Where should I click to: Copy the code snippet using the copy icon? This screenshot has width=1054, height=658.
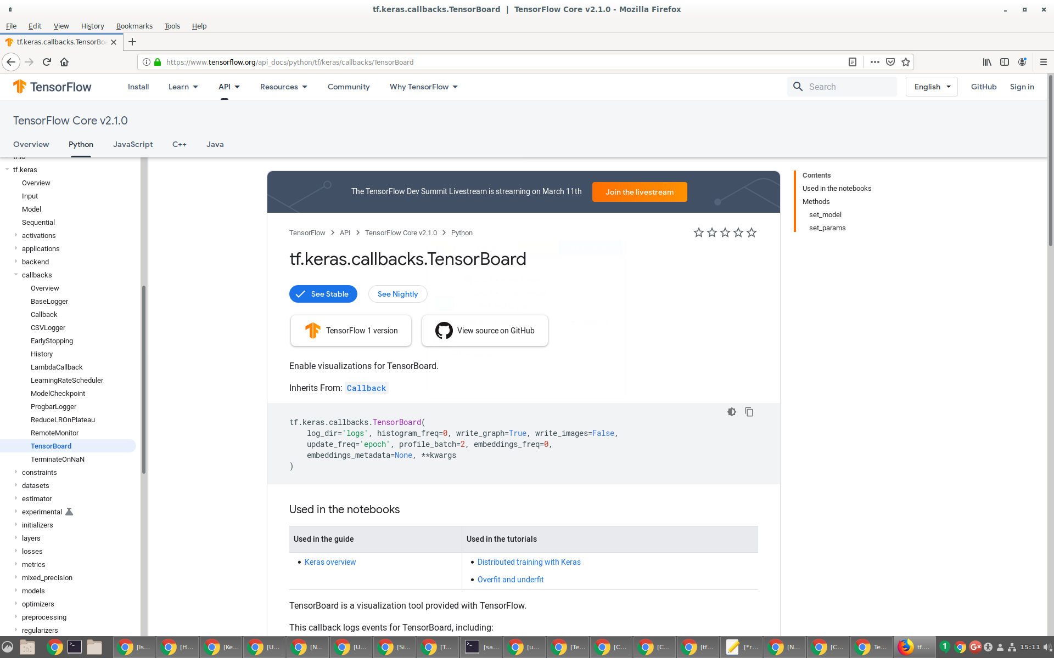click(x=749, y=412)
